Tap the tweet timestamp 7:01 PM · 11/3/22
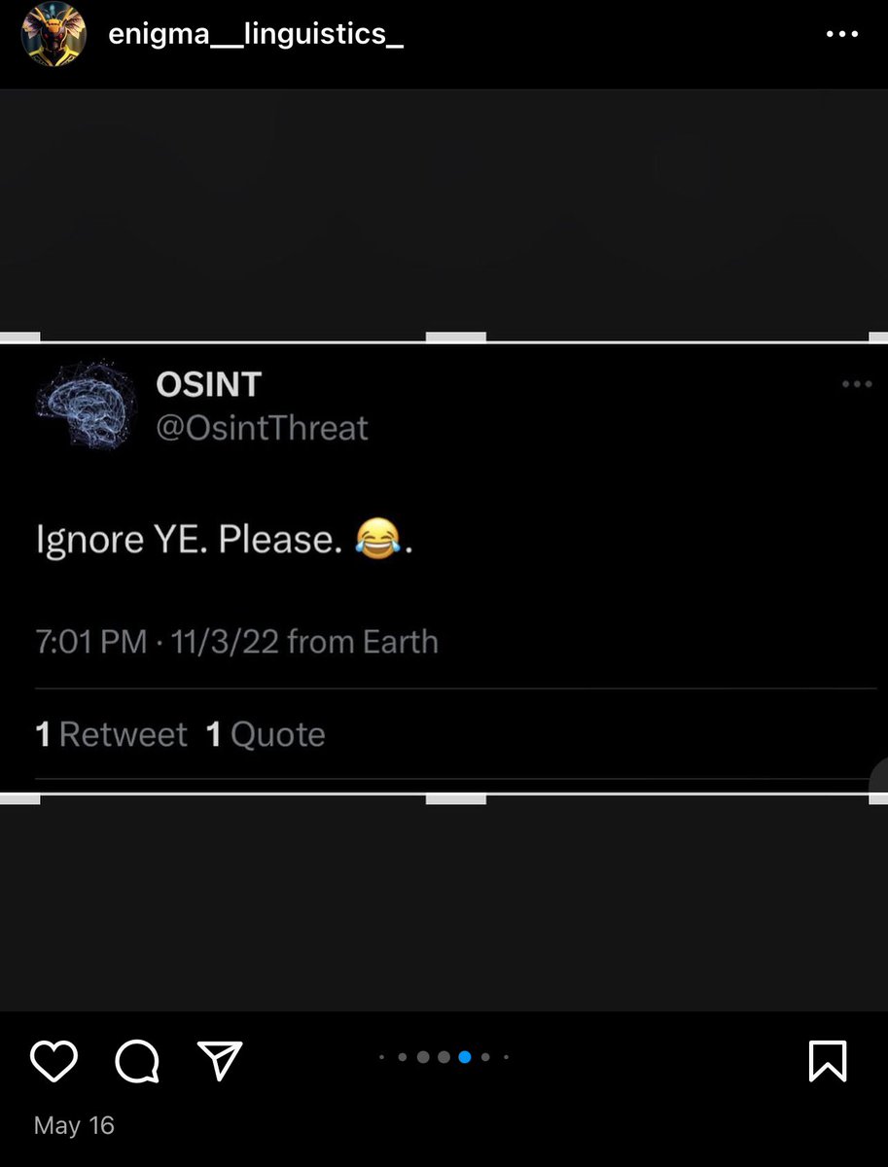 (159, 642)
